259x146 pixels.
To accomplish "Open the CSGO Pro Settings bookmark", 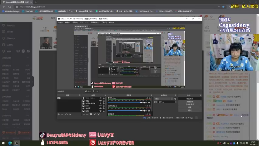I will tap(11, 11).
